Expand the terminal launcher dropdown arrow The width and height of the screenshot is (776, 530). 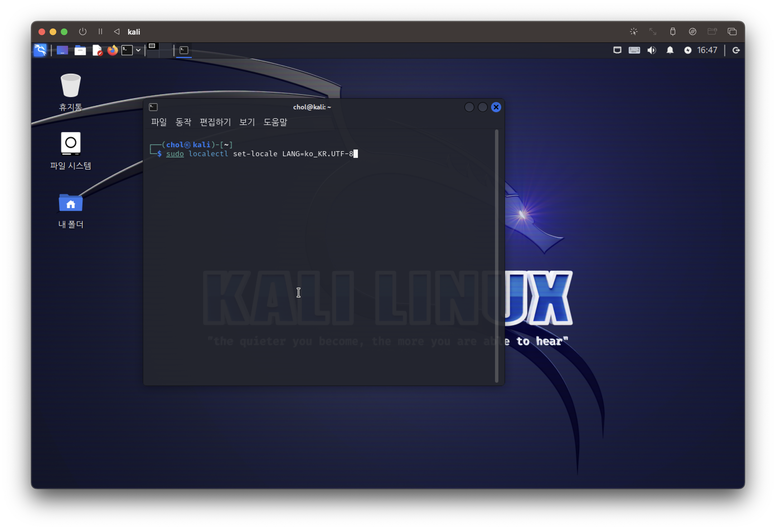[138, 50]
